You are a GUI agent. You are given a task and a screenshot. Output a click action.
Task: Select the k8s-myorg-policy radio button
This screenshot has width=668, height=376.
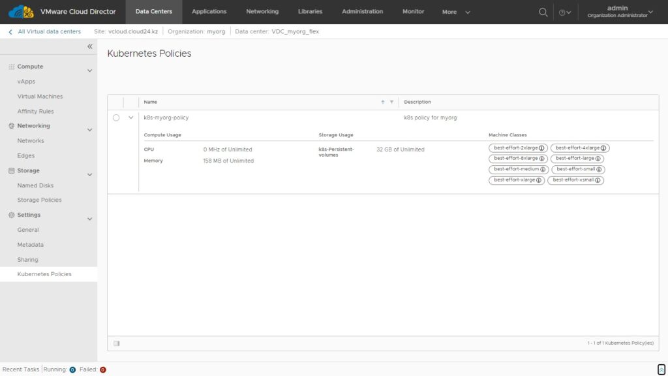pyautogui.click(x=116, y=118)
